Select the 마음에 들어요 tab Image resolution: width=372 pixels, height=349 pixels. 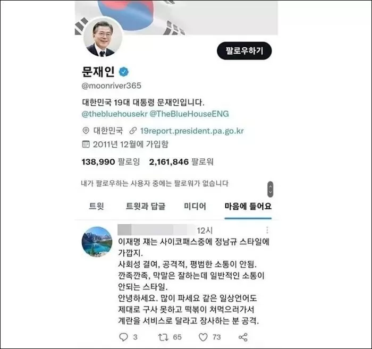(248, 206)
